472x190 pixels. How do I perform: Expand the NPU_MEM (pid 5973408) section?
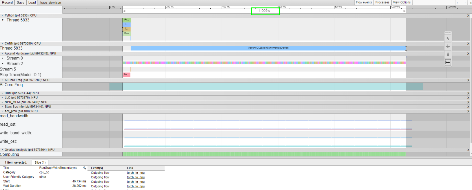pos(2,102)
